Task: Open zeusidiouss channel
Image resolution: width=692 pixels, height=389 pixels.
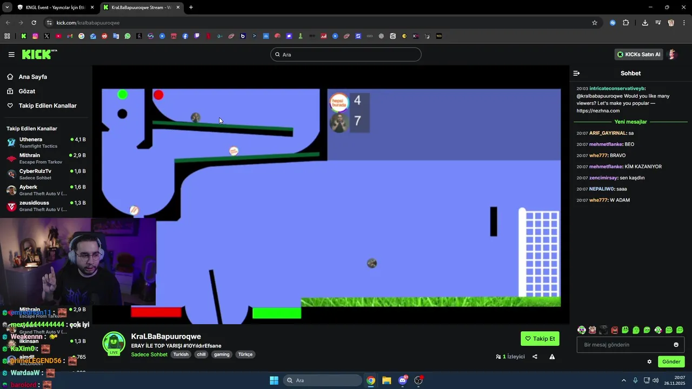Action: [x=46, y=206]
